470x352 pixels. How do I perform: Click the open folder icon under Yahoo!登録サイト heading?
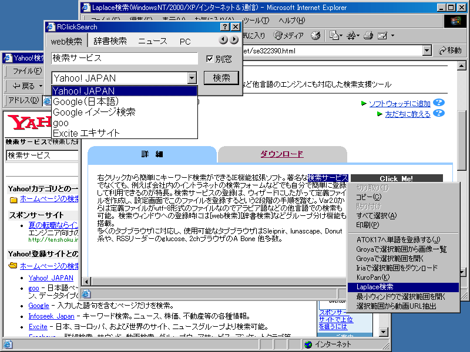point(13,266)
